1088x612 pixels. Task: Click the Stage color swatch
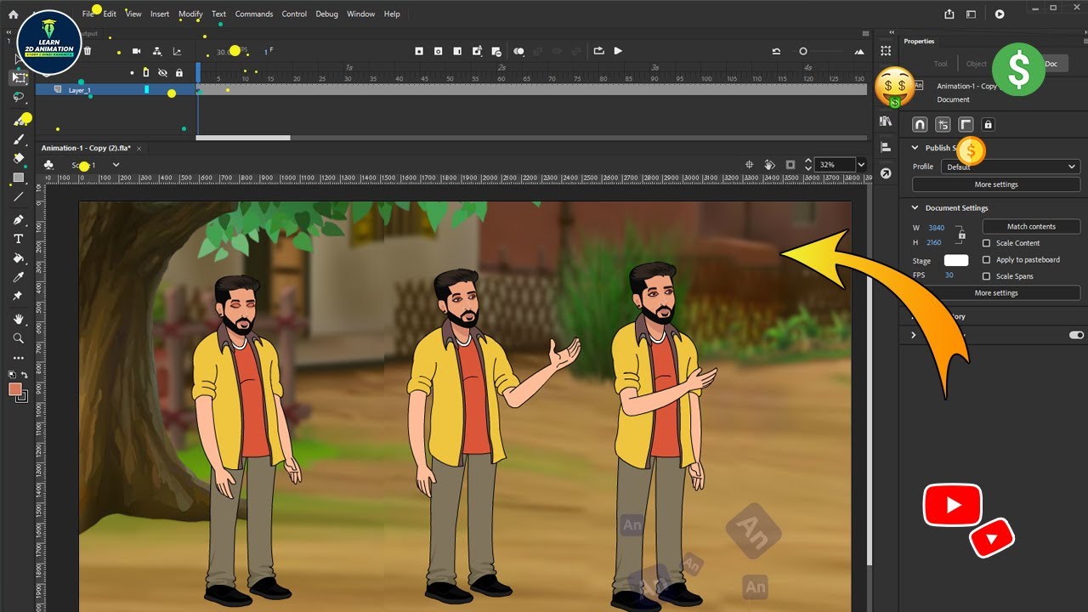956,260
